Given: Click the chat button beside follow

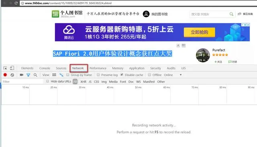Looking at the screenshot, I should click(233, 62).
